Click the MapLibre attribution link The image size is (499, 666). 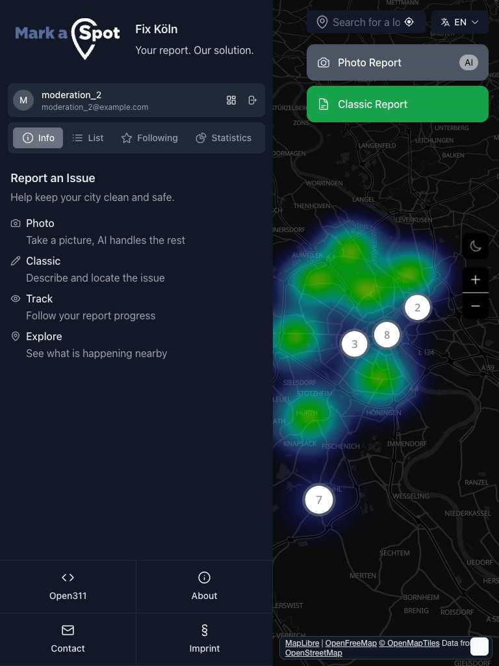[x=301, y=643]
